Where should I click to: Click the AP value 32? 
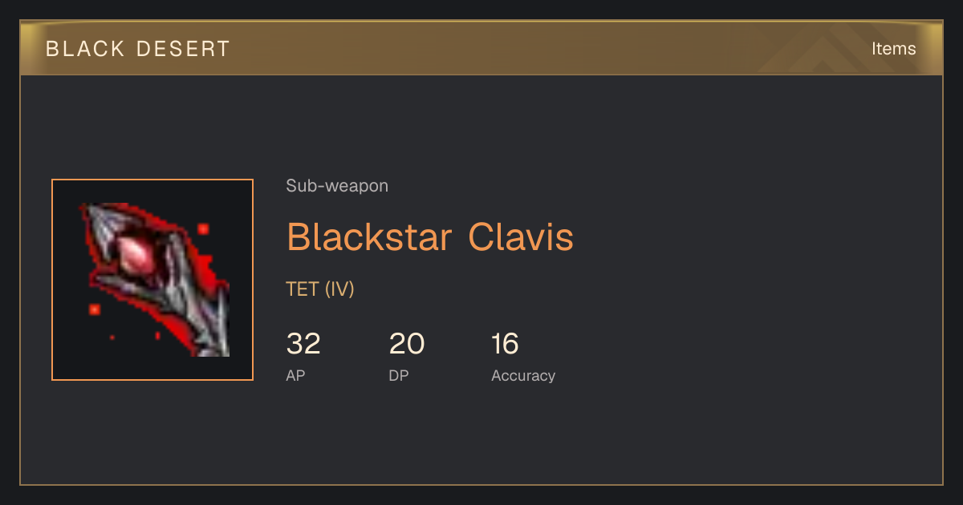[303, 344]
